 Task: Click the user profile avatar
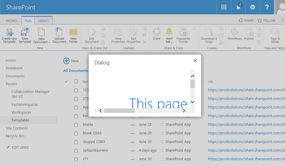click(280, 7)
